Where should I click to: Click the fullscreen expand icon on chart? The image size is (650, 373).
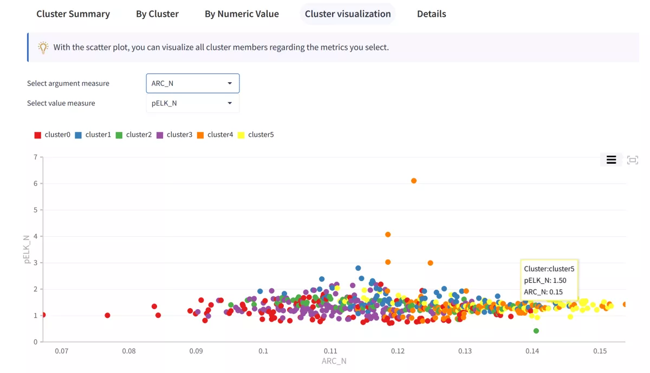click(x=632, y=159)
